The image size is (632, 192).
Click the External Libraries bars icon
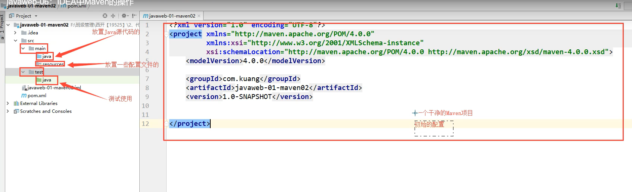coord(16,103)
